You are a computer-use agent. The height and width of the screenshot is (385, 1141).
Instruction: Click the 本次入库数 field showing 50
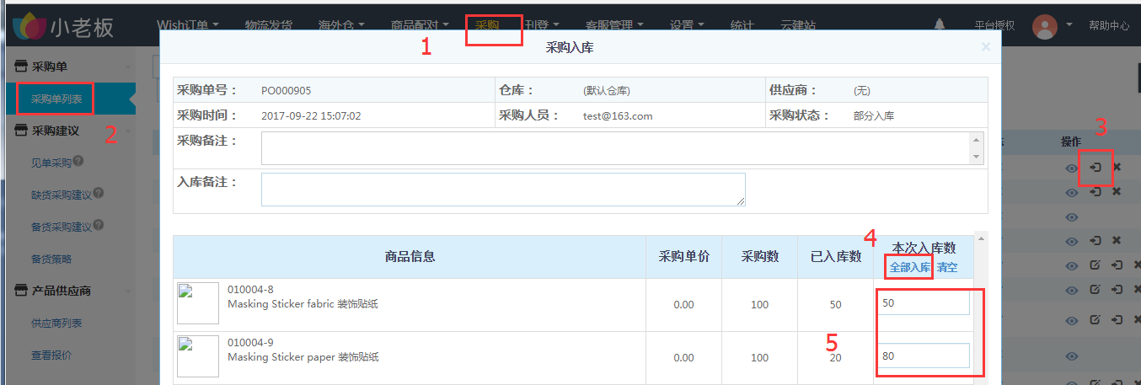[923, 302]
